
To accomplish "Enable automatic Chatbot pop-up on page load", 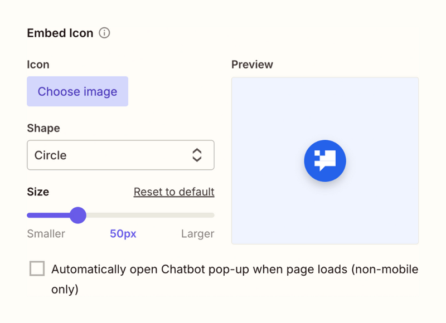I will pos(37,268).
